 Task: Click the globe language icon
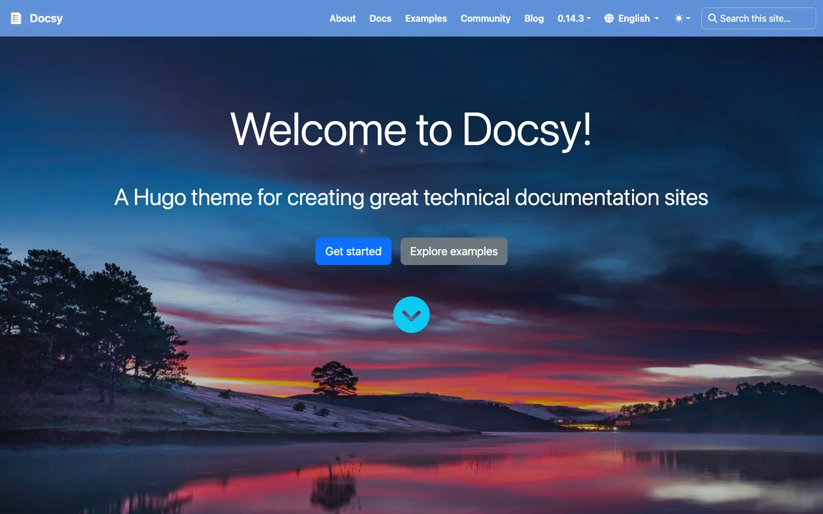609,18
